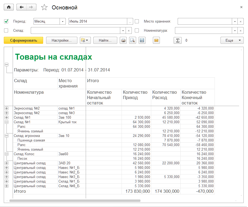Enable the Место хранения filter checkbox
The image size is (248, 207).
coord(137,21)
